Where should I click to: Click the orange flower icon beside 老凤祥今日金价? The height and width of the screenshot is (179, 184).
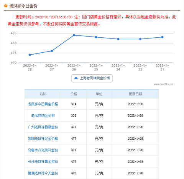click(x=6, y=6)
